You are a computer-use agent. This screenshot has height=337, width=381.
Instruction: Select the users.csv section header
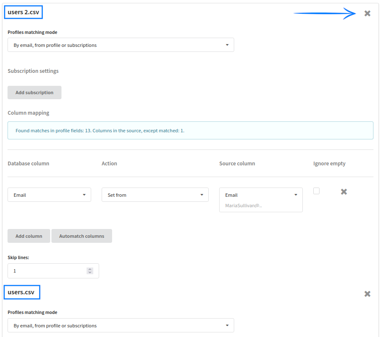click(x=22, y=292)
